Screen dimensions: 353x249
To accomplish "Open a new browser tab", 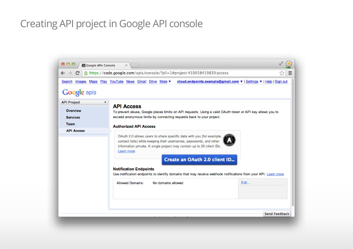I will pos(135,65).
